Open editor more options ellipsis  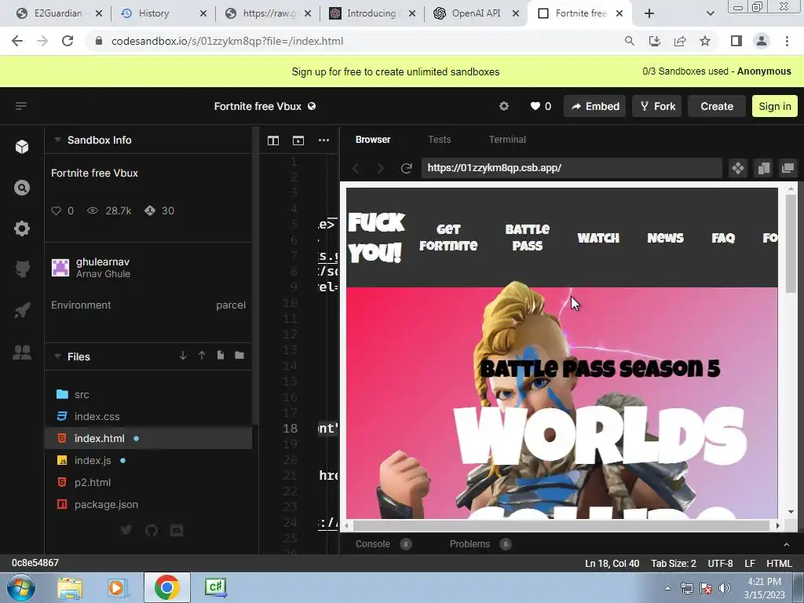pyautogui.click(x=323, y=141)
